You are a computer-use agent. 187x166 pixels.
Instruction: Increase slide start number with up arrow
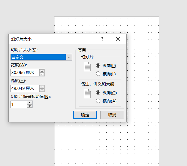tap(30, 103)
